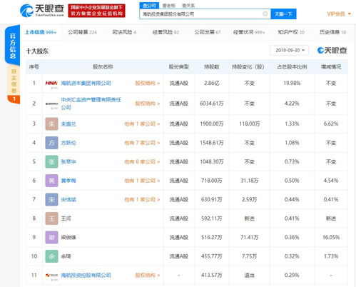Select the 退出 status cell in row 11
The height and width of the screenshot is (287, 356).
[x=250, y=276]
